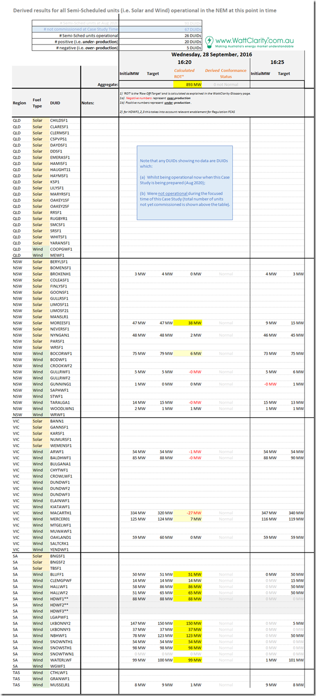The image size is (316, 696).
Task: Select the CLEMGPWF DUID cell
Action: coord(61,580)
